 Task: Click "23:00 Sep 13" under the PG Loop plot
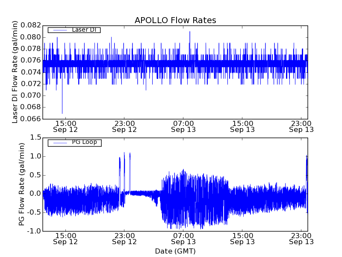(x=301, y=239)
